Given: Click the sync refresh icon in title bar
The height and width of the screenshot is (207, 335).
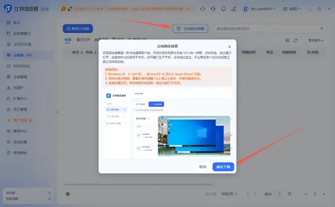Looking at the screenshot, I should pos(202,9).
